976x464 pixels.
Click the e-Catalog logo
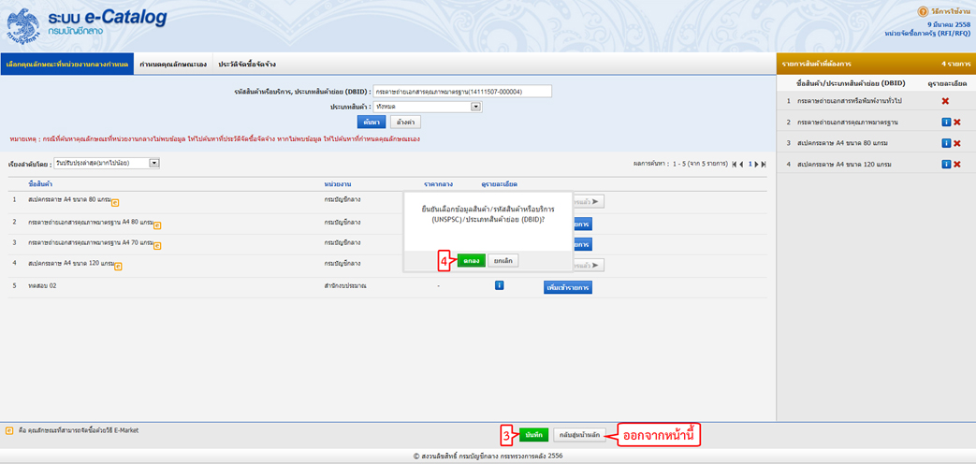(84, 25)
